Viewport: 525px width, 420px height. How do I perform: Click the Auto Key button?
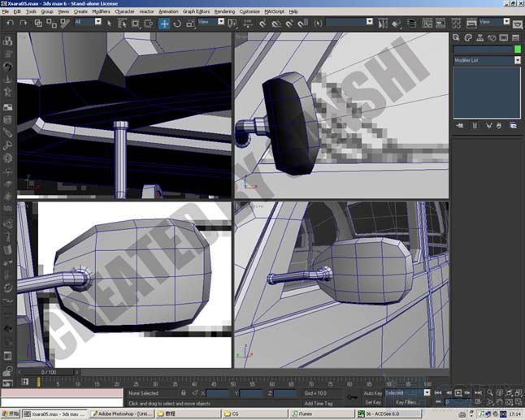tap(373, 393)
